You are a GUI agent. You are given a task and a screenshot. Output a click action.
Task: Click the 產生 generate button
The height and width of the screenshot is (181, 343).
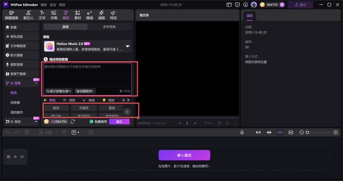[119, 121]
